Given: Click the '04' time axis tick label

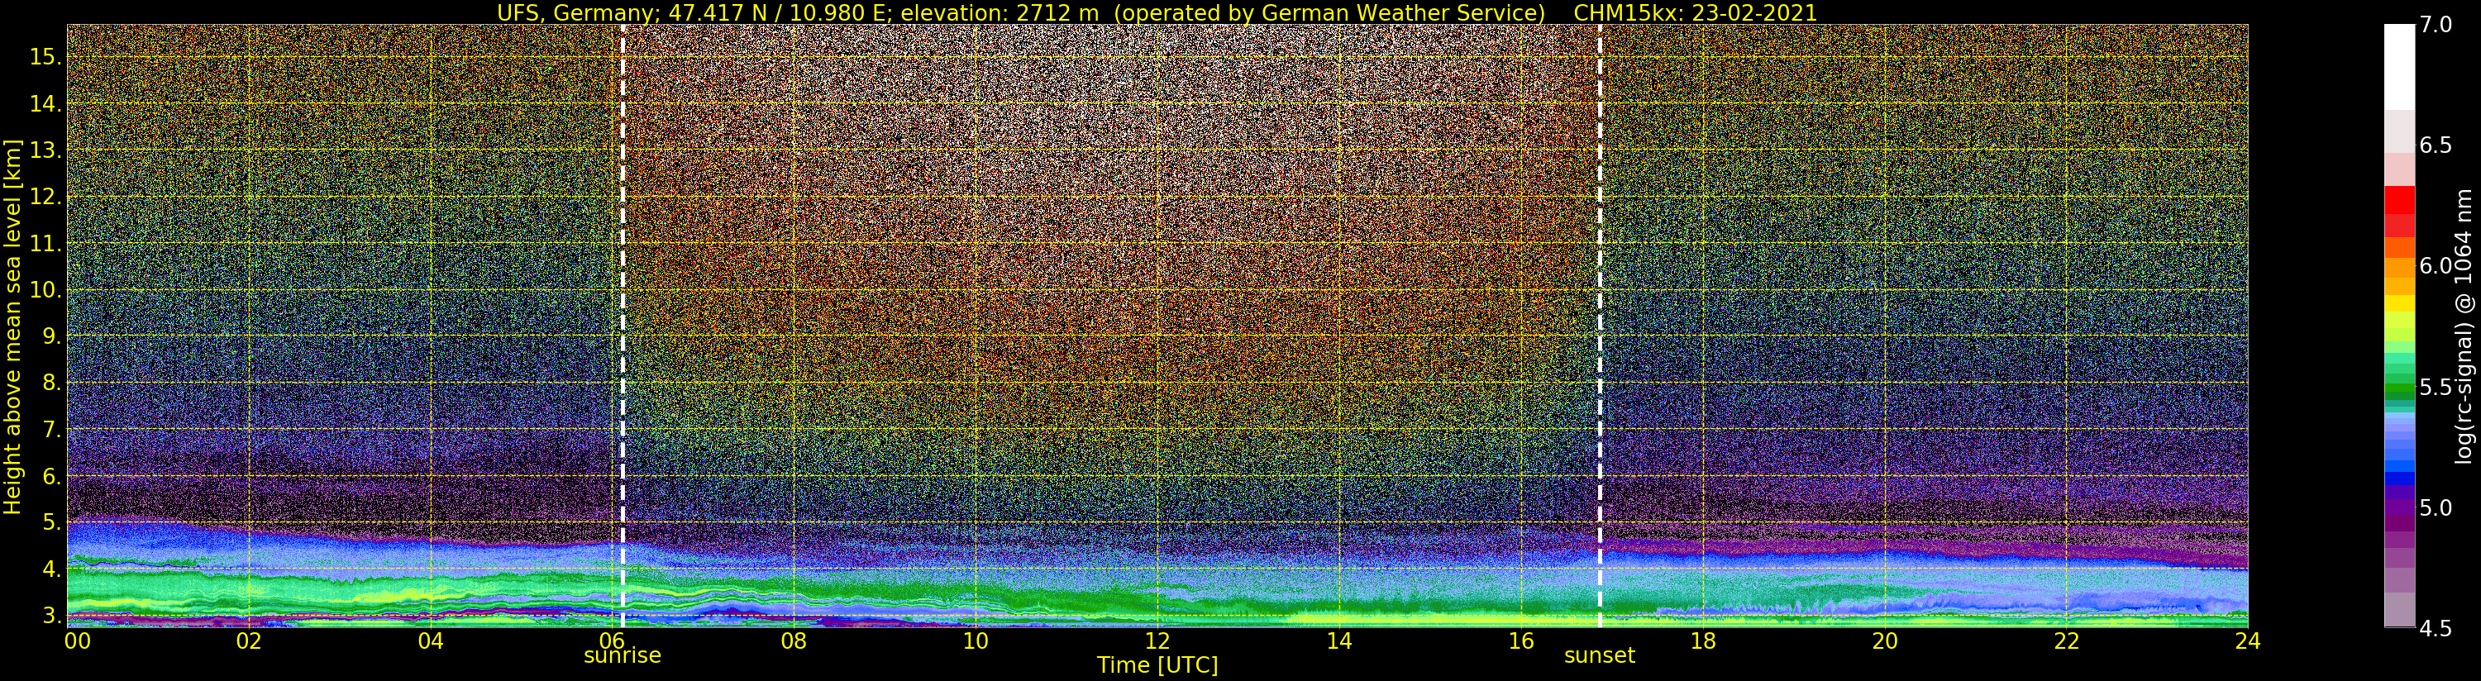Looking at the screenshot, I should [431, 641].
